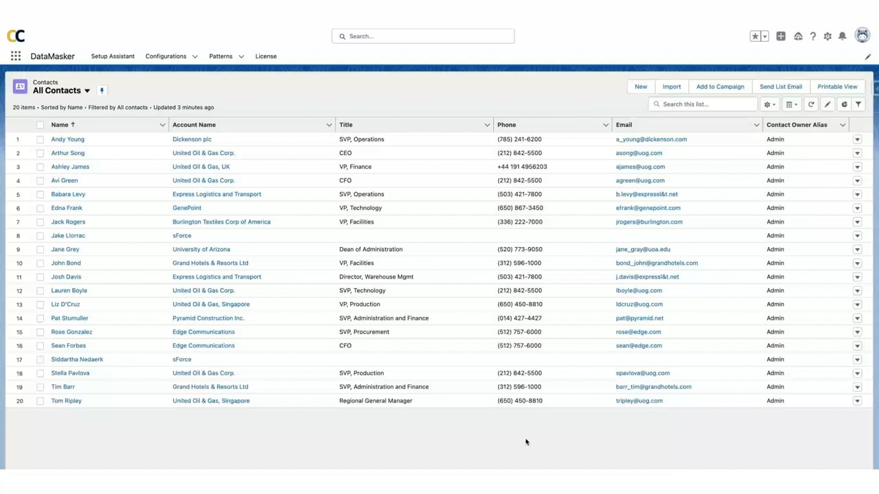Select the Jane Grey row checkbox
Screen dimensions: 879x494
[40, 249]
